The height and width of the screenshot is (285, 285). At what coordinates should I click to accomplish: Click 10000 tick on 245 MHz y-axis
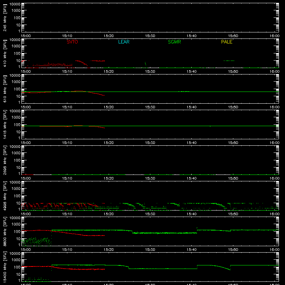coord(15,4)
